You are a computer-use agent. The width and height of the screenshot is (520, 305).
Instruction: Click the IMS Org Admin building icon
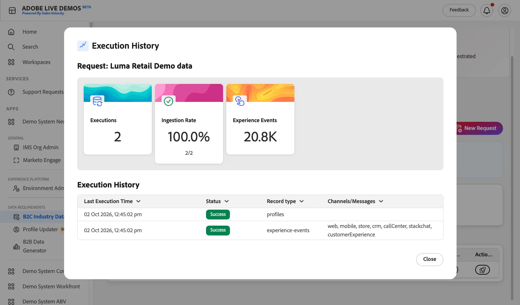point(16,147)
